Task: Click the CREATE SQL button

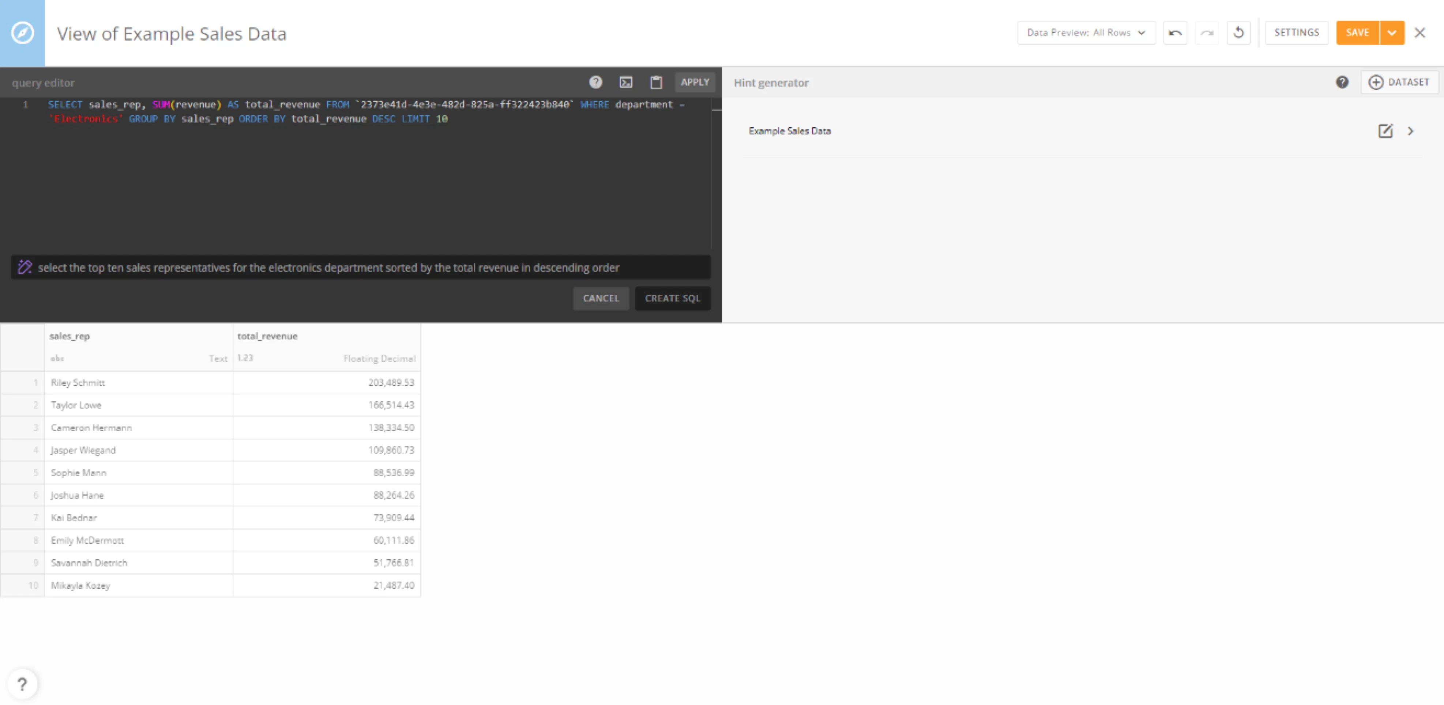Action: [x=672, y=299]
